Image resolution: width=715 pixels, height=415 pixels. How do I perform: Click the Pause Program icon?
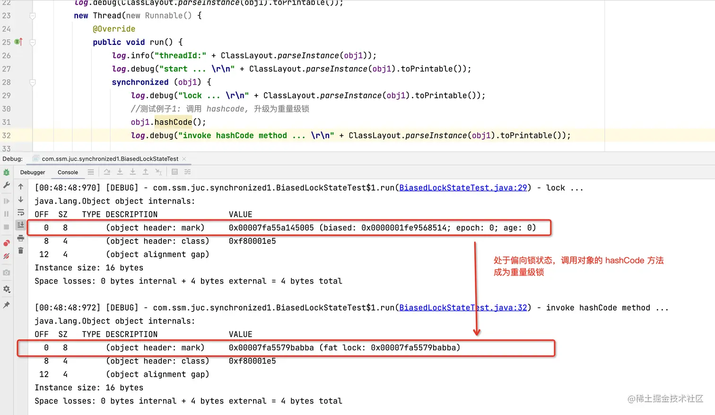coord(7,214)
